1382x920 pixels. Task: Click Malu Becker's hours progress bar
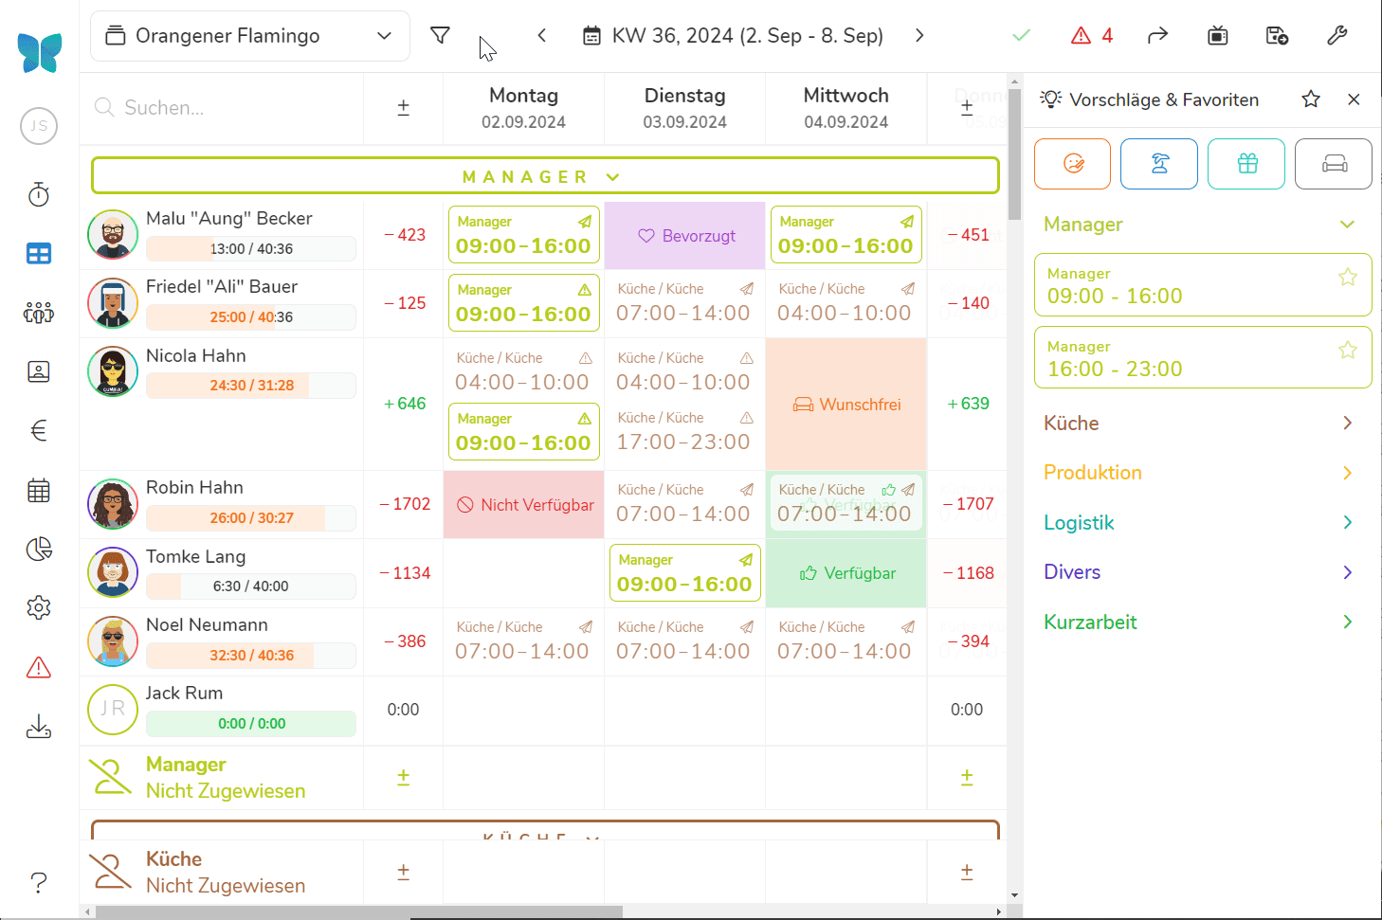(251, 249)
